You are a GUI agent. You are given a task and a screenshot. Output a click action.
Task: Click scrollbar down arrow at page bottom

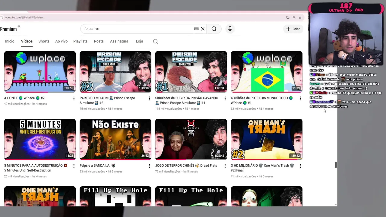pos(336,205)
